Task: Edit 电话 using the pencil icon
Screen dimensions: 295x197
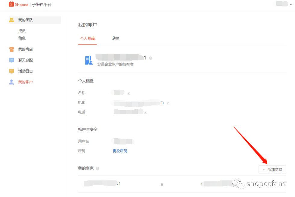Action: pos(146,112)
